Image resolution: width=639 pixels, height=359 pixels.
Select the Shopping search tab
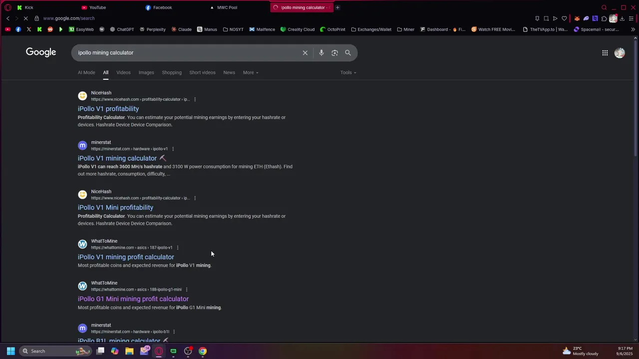(172, 73)
